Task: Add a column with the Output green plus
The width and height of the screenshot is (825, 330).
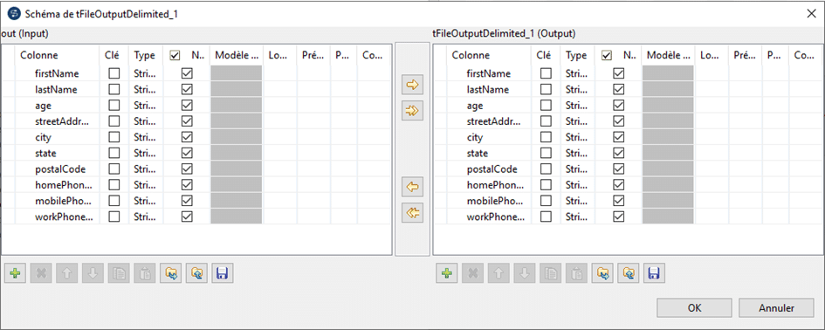Action: [x=447, y=273]
